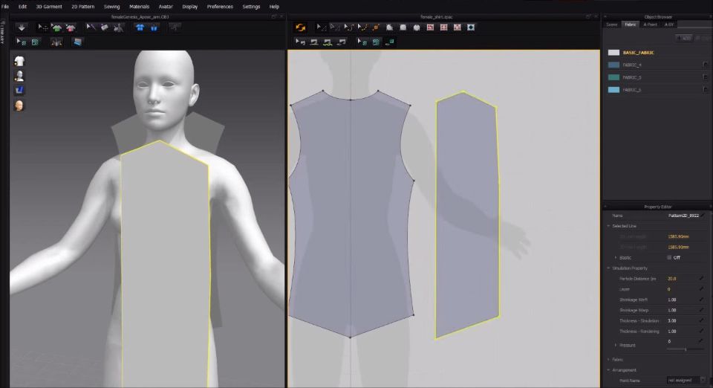Click the pink shirt garment tool

(71, 28)
